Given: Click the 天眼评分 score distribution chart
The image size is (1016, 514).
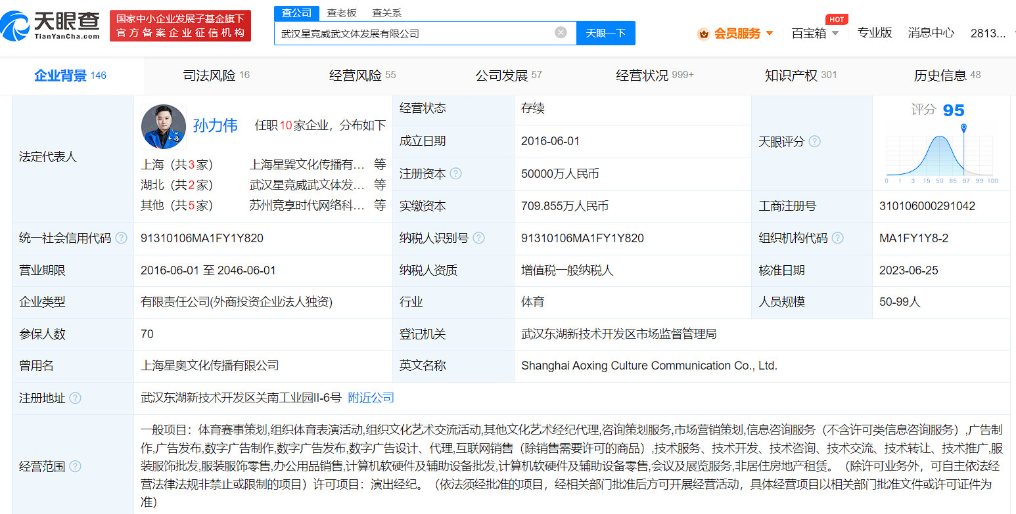Looking at the screenshot, I should tap(941, 155).
